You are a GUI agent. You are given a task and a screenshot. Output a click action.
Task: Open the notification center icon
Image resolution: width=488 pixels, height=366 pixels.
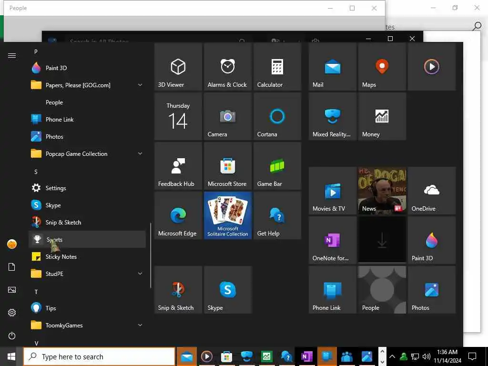coord(472,356)
